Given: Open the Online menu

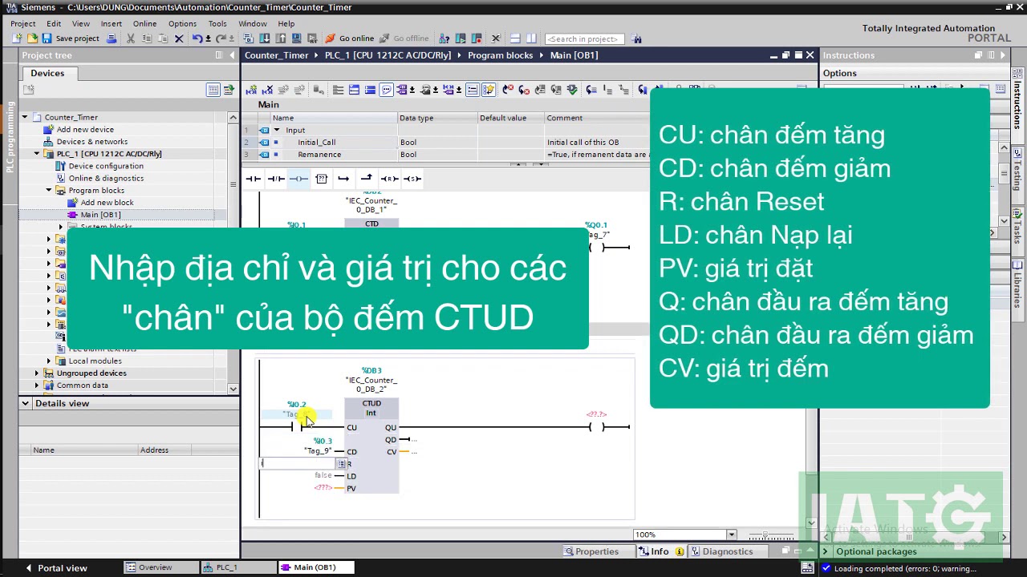Looking at the screenshot, I should (144, 24).
